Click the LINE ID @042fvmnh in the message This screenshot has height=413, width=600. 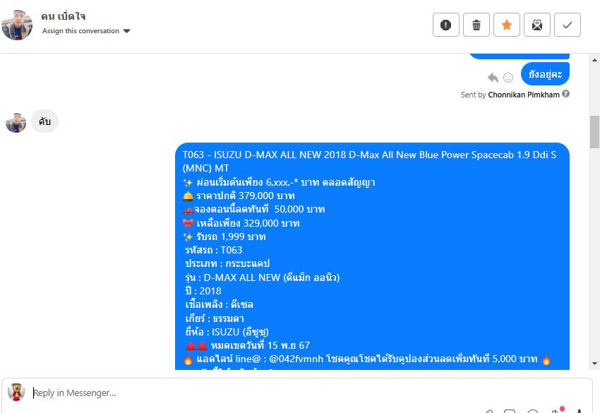click(296, 359)
